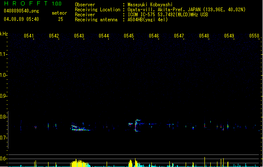This screenshot has height=167, width=263.
Task: Click the bracket-shaped meteor echo after 0545
Action: [x=138, y=126]
